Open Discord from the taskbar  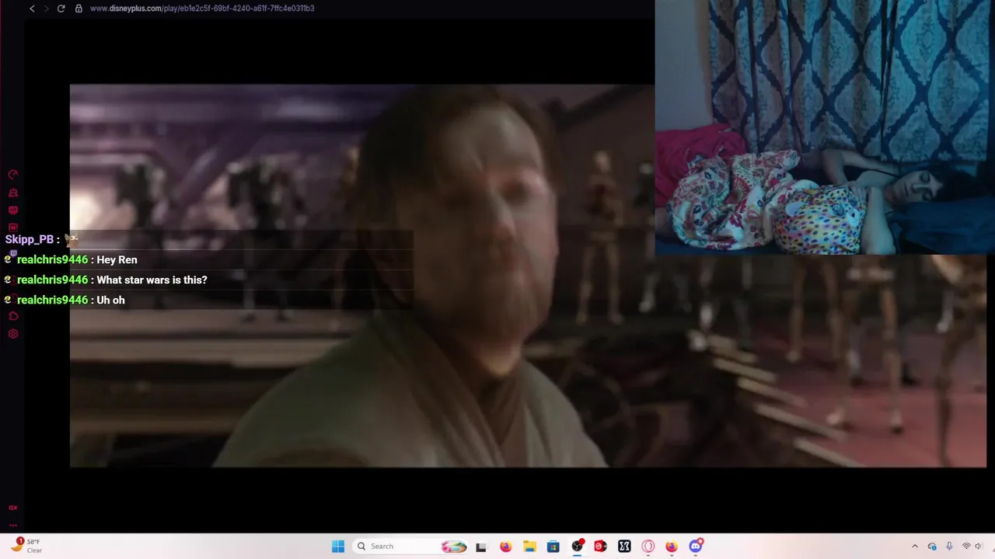tap(696, 547)
